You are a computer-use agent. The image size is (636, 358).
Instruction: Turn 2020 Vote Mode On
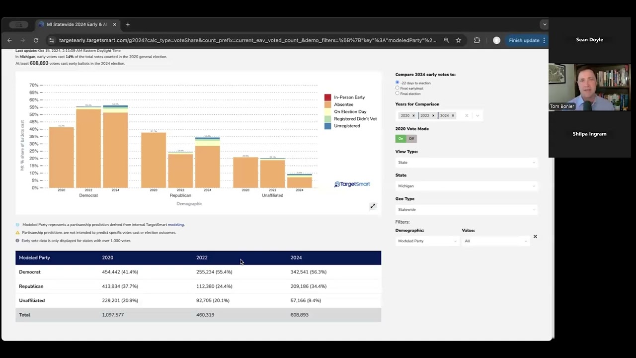click(x=401, y=139)
